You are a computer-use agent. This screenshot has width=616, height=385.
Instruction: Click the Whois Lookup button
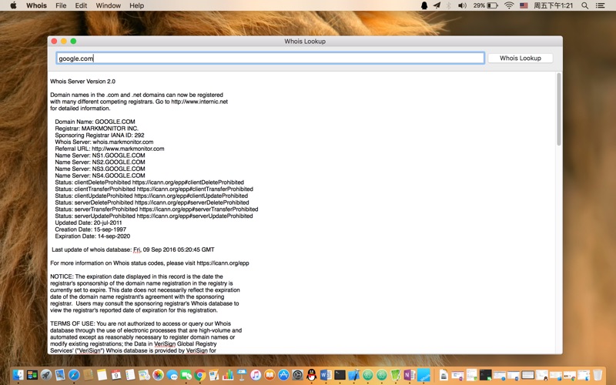521,59
